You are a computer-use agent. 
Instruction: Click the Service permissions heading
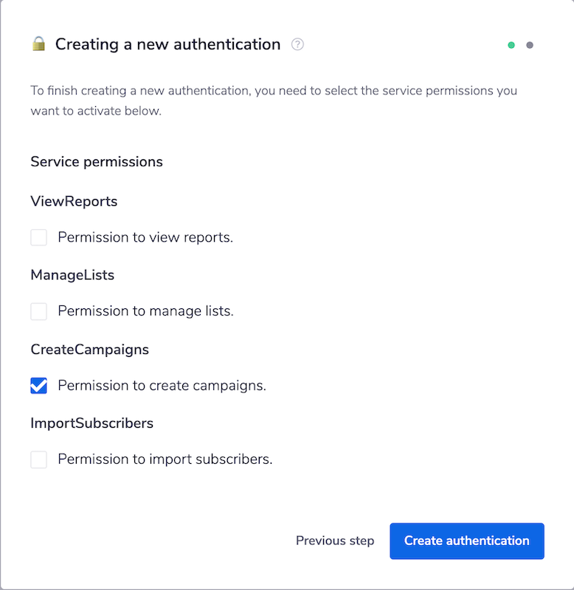[x=97, y=162]
